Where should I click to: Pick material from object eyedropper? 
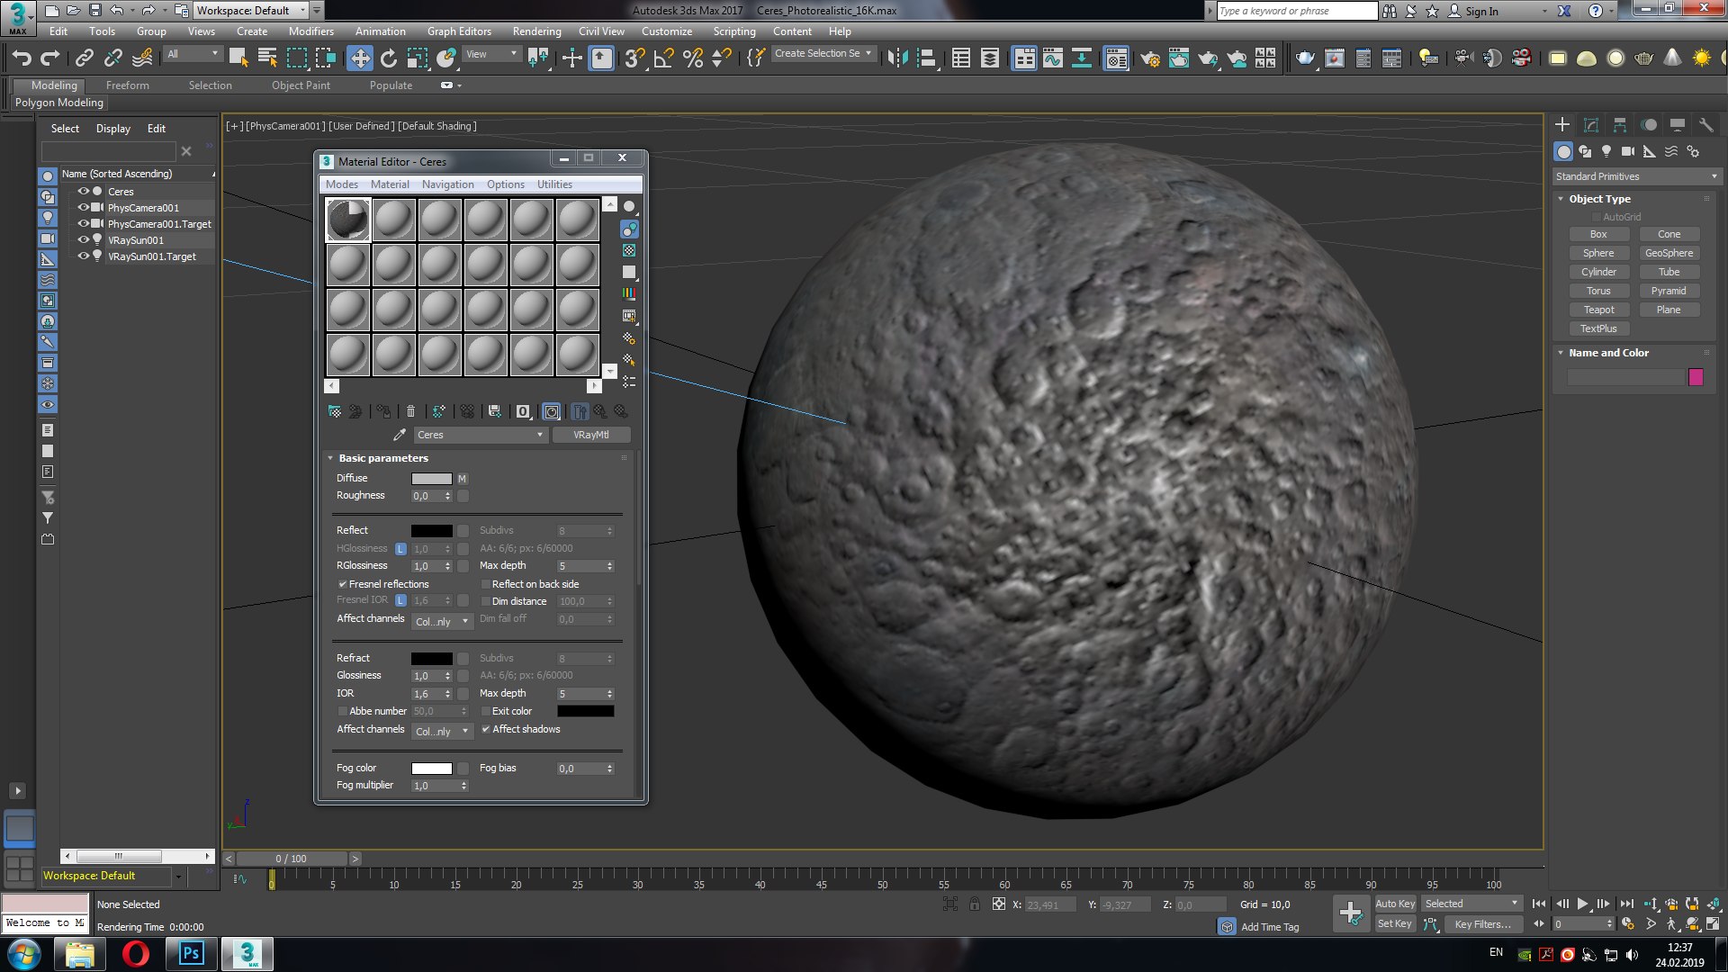400,435
